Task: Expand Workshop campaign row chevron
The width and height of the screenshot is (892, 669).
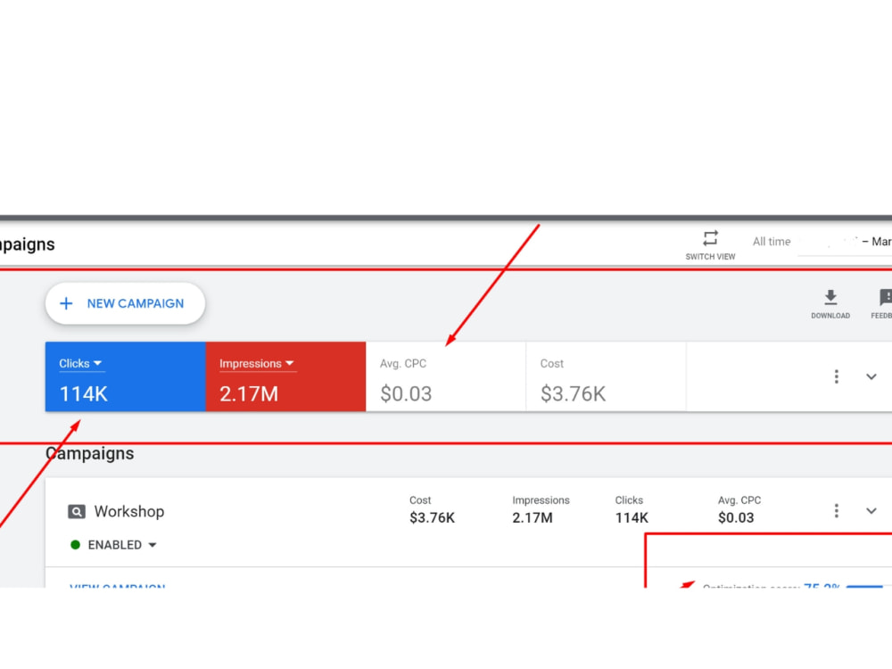Action: click(871, 511)
